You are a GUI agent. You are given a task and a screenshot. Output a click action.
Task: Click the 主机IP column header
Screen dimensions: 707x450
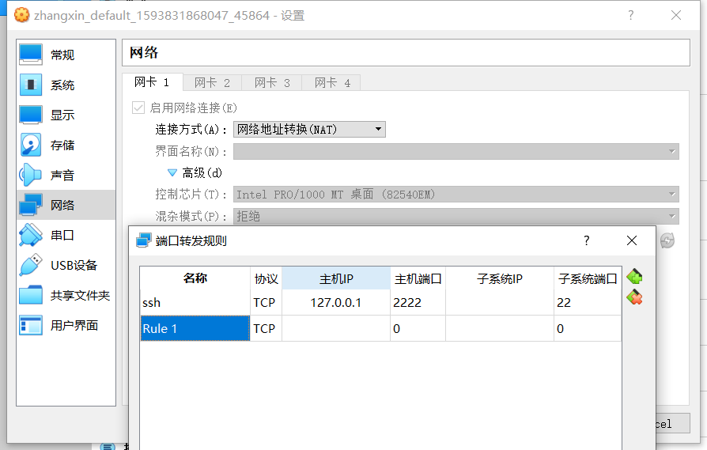click(336, 278)
